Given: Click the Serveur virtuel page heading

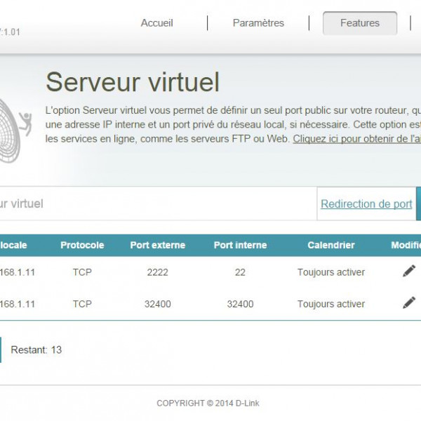Looking at the screenshot, I should pyautogui.click(x=133, y=82).
